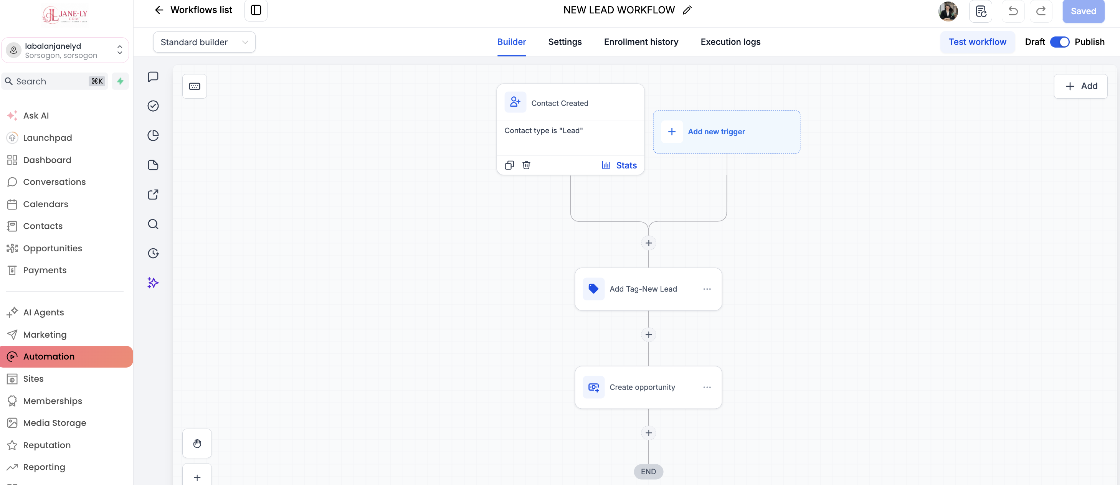Add step between trigger and Add Tag
Viewport: 1120px width, 485px height.
648,243
